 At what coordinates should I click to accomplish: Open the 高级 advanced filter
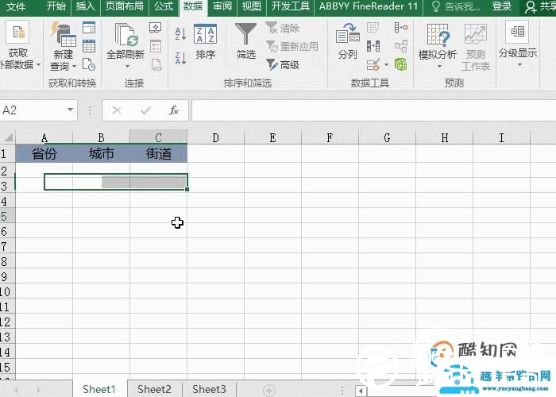tap(283, 65)
